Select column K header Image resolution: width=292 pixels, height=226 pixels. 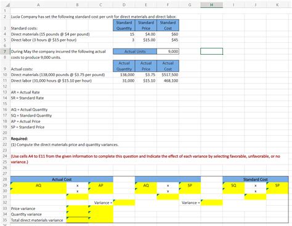click(x=277, y=4)
